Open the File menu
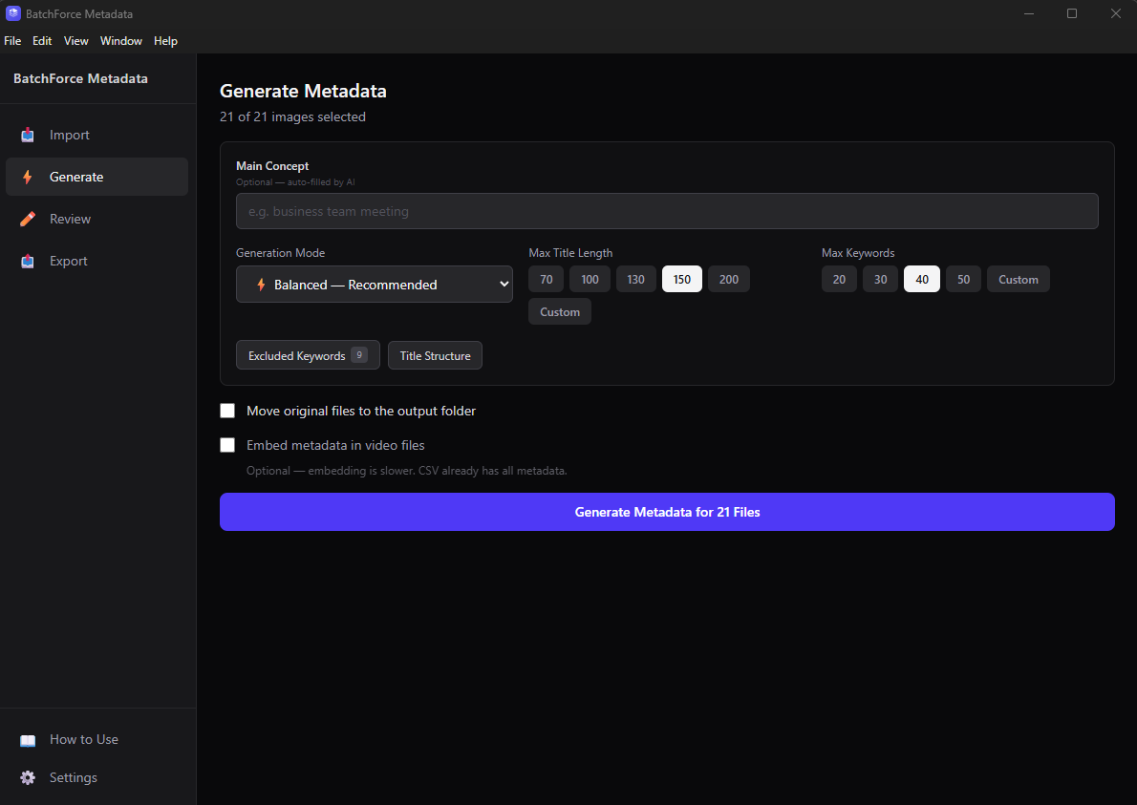The image size is (1137, 805). coord(12,40)
